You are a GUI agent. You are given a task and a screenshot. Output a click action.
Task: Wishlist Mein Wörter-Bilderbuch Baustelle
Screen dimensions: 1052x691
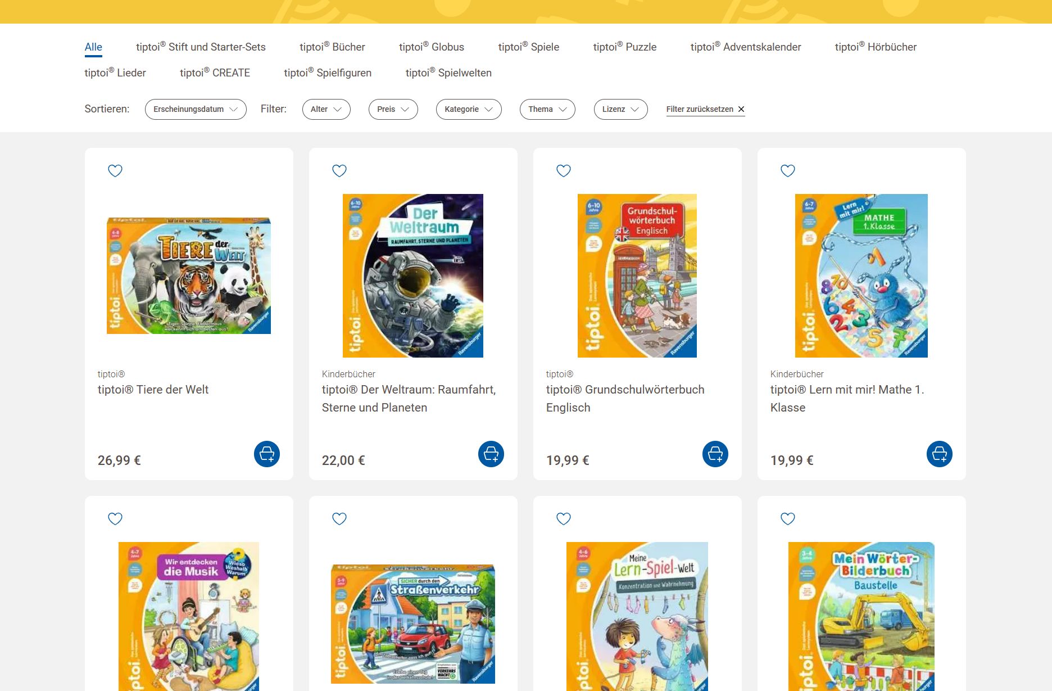coord(788,518)
